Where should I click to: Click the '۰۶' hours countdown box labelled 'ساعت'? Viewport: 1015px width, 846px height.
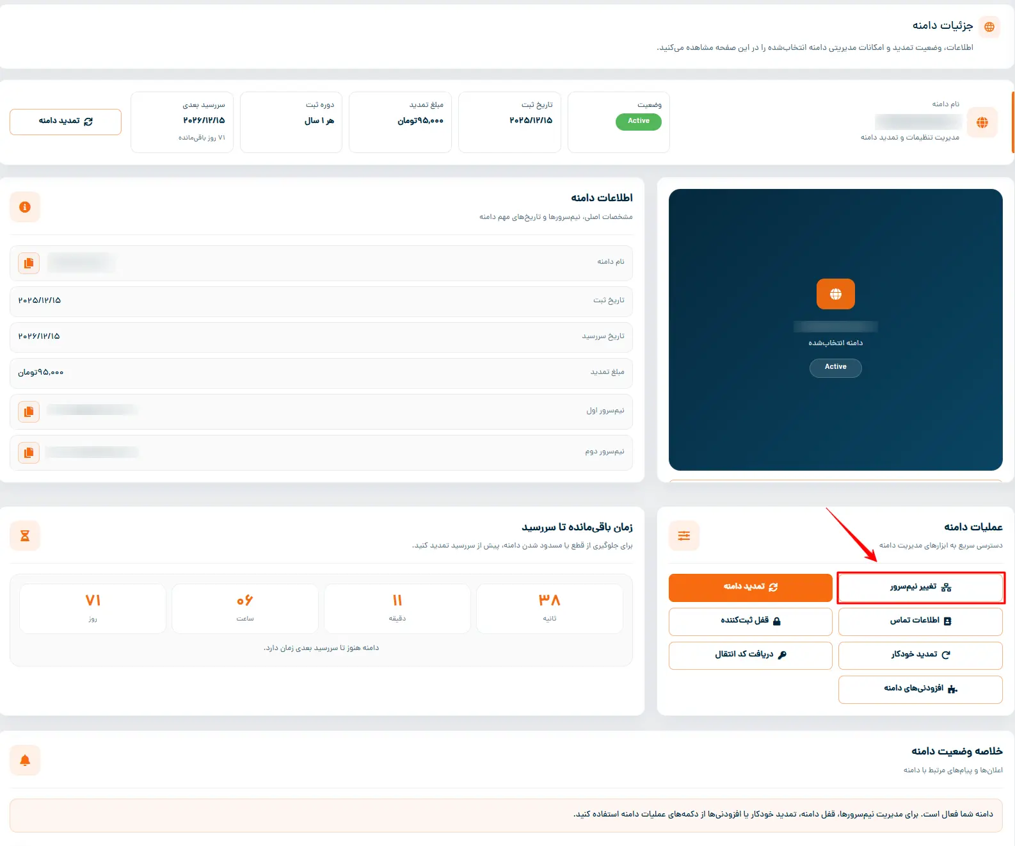(245, 608)
